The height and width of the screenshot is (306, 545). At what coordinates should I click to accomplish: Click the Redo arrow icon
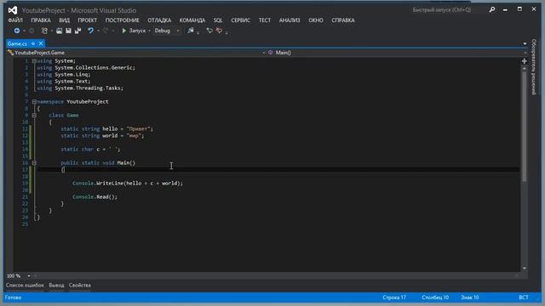coord(106,31)
